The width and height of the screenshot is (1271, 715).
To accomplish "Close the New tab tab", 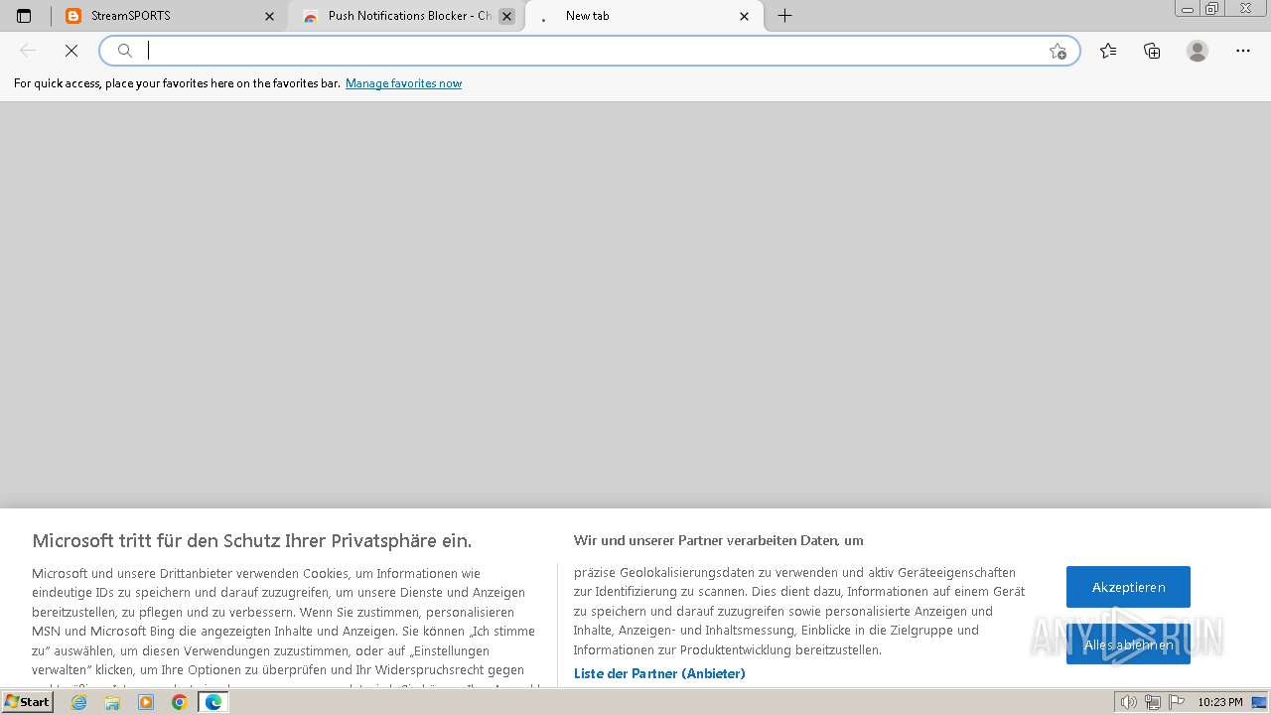I will click(x=744, y=16).
